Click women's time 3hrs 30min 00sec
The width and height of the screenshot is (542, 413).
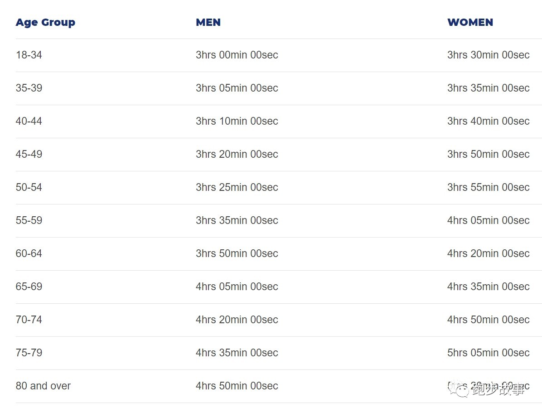[x=488, y=55]
